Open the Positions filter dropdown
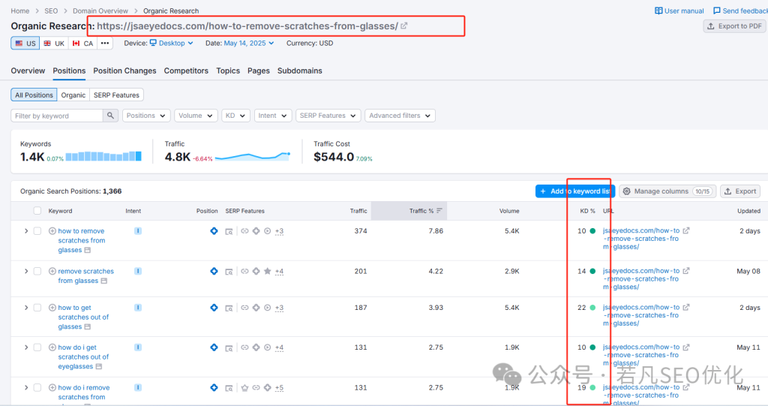This screenshot has height=406, width=768. (145, 116)
